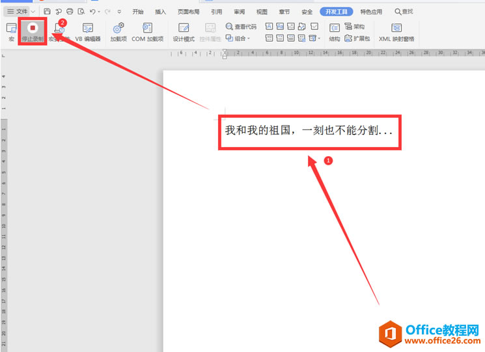
Task: Open the 页面布局 (Page Layout) tab
Action: pos(188,12)
